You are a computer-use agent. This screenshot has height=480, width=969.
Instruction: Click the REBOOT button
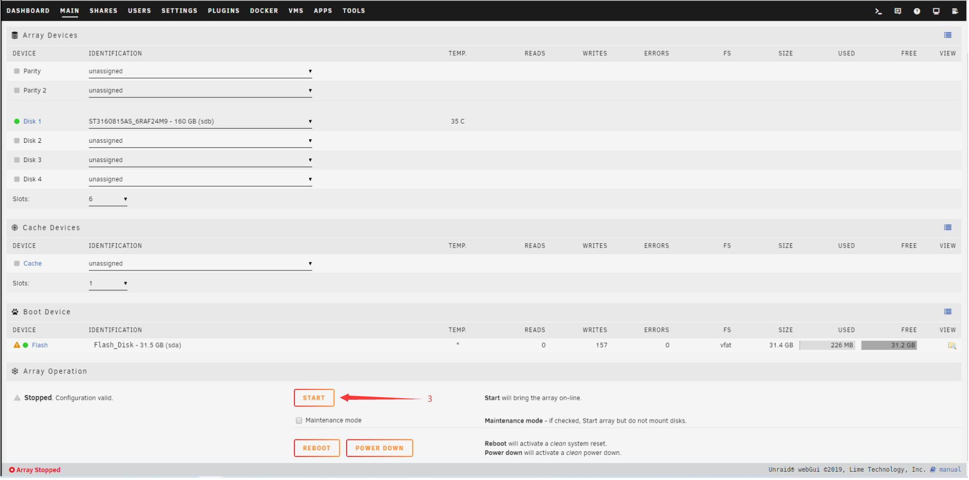316,448
